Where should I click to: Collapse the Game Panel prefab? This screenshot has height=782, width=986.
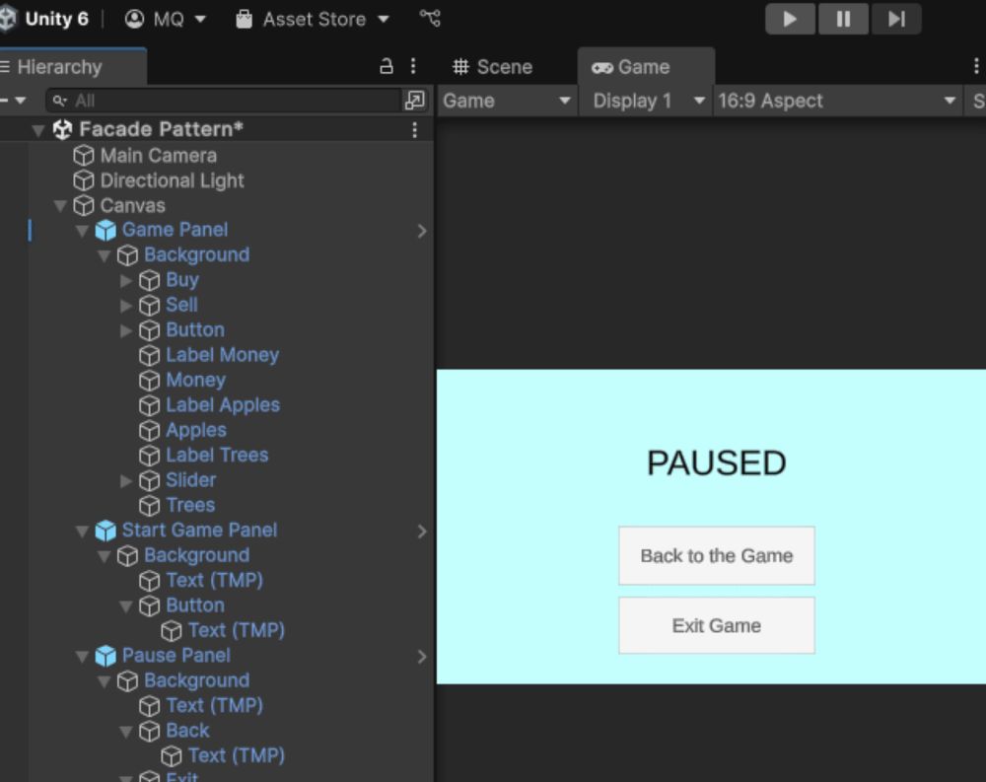[82, 231]
